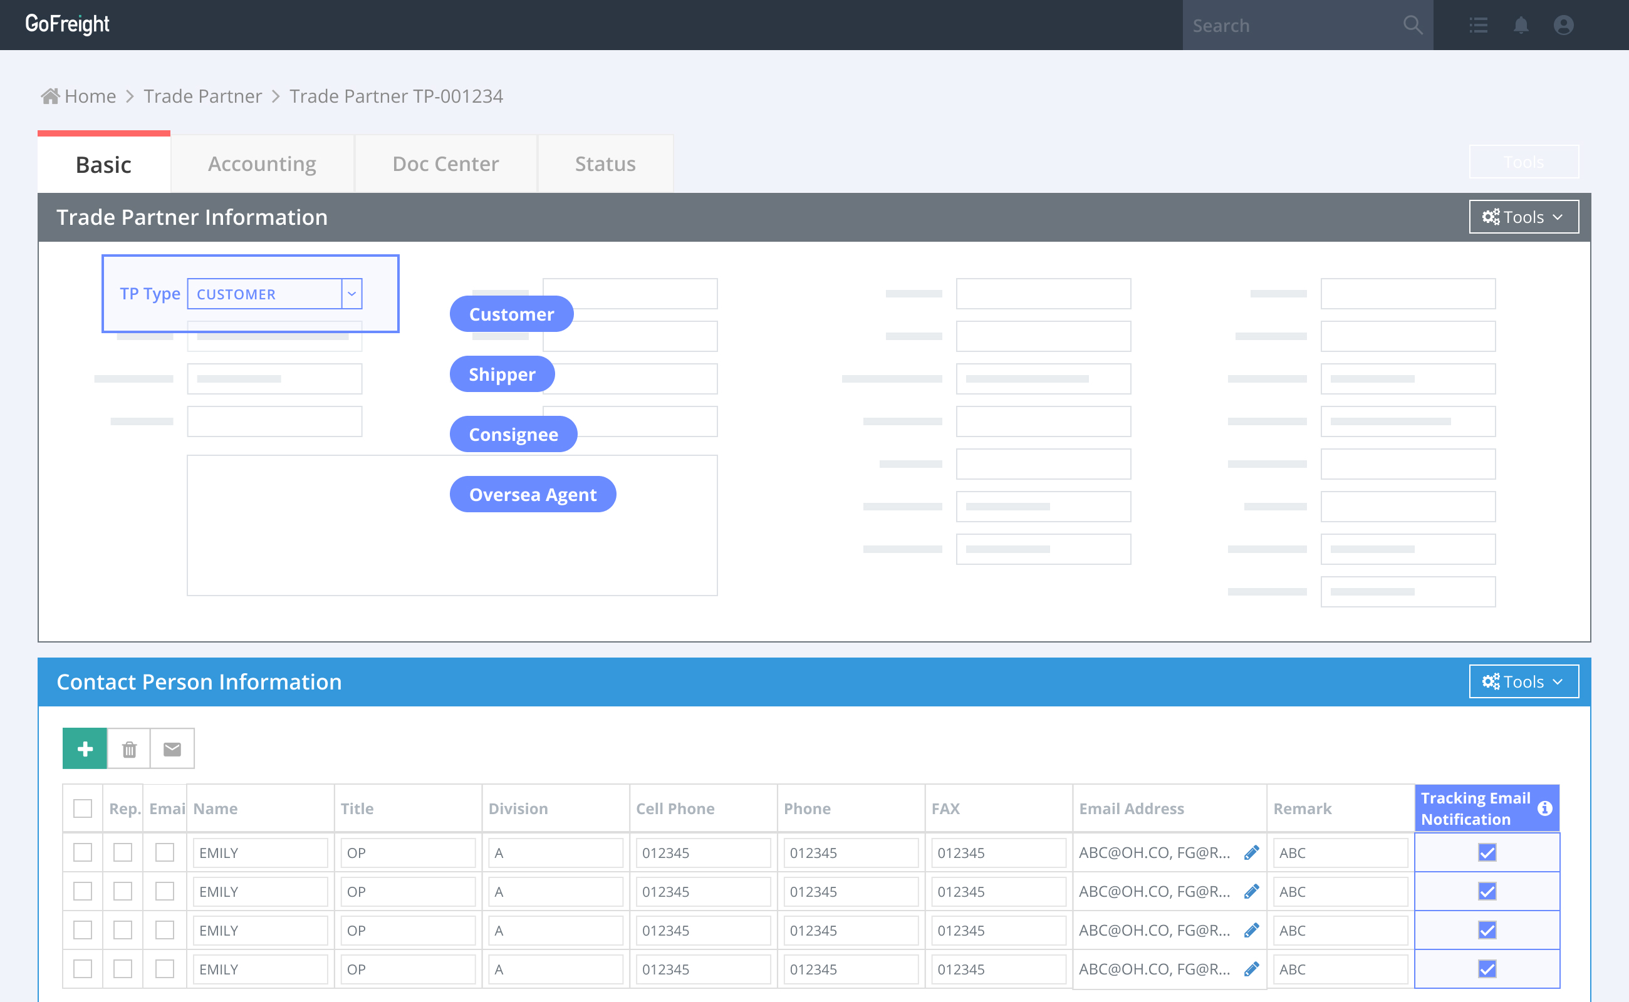
Task: Toggle the select-all checkbox in table header
Action: (x=83, y=808)
